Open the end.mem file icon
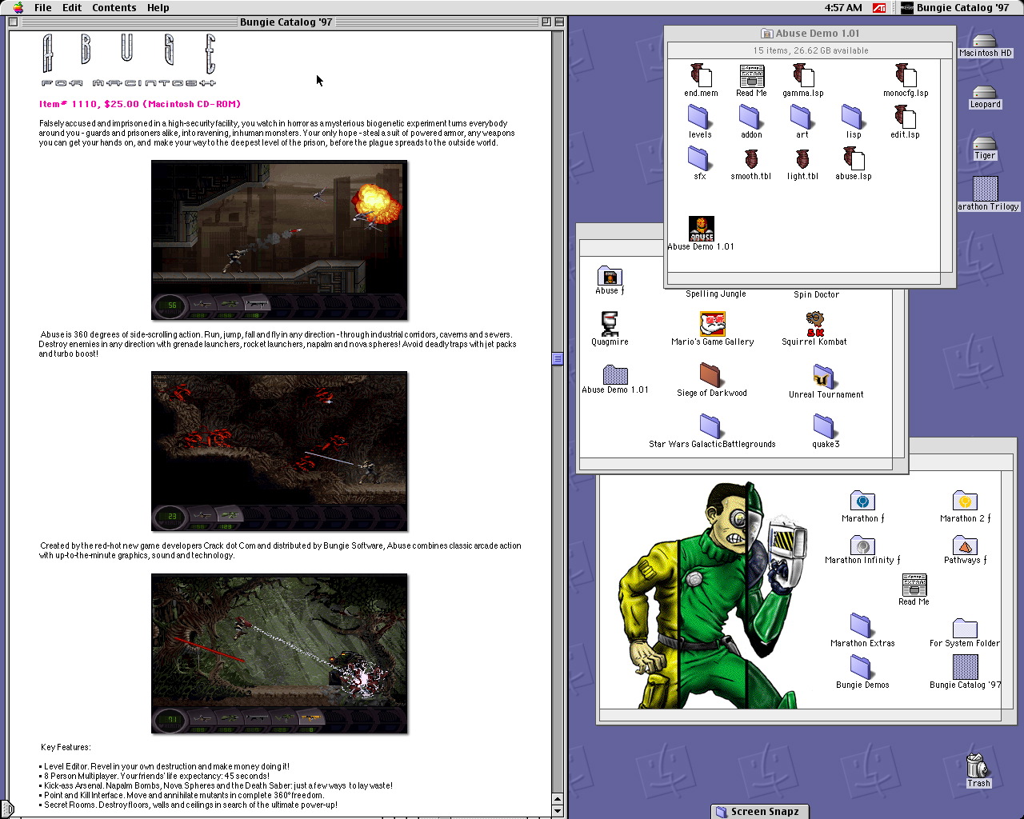 pos(701,75)
